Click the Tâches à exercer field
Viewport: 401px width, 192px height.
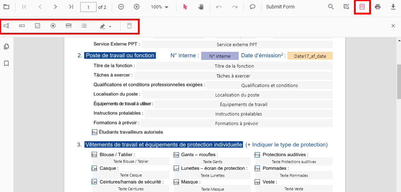(233, 76)
